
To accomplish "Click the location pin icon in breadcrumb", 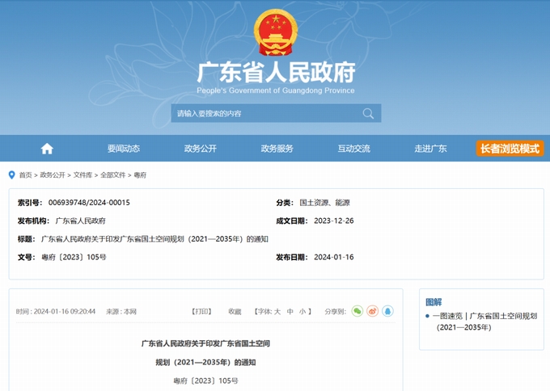I will (11, 174).
